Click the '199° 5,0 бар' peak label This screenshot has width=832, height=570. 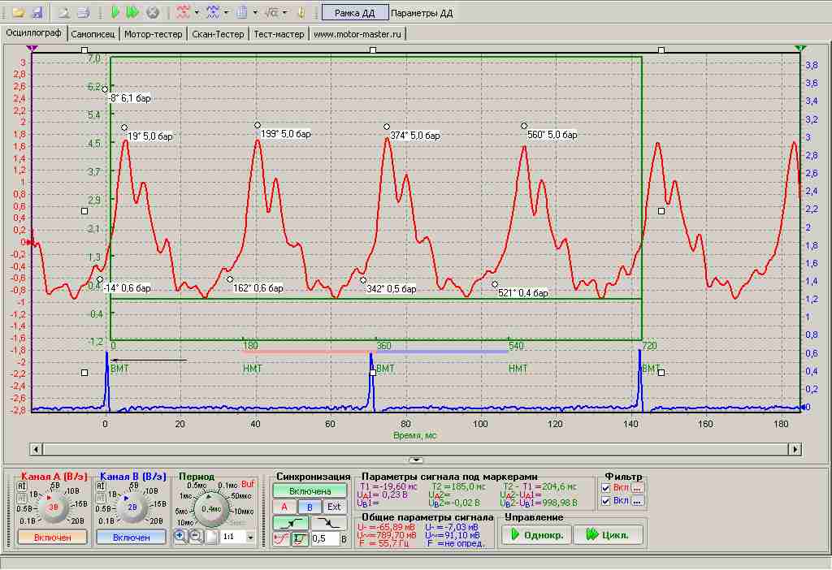point(286,134)
